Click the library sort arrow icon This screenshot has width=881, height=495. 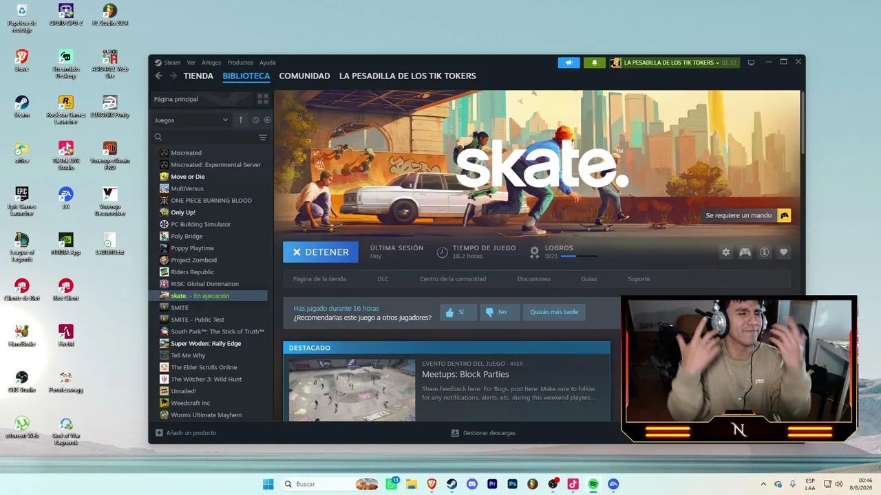pyautogui.click(x=240, y=120)
